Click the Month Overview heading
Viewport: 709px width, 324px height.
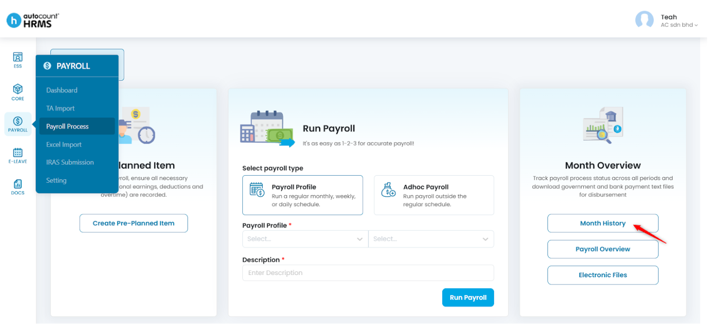click(603, 165)
